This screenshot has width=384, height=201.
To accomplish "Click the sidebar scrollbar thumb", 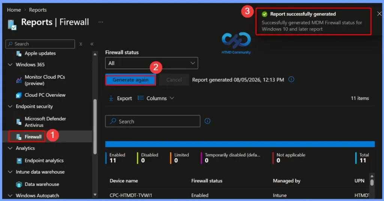I will point(95,127).
